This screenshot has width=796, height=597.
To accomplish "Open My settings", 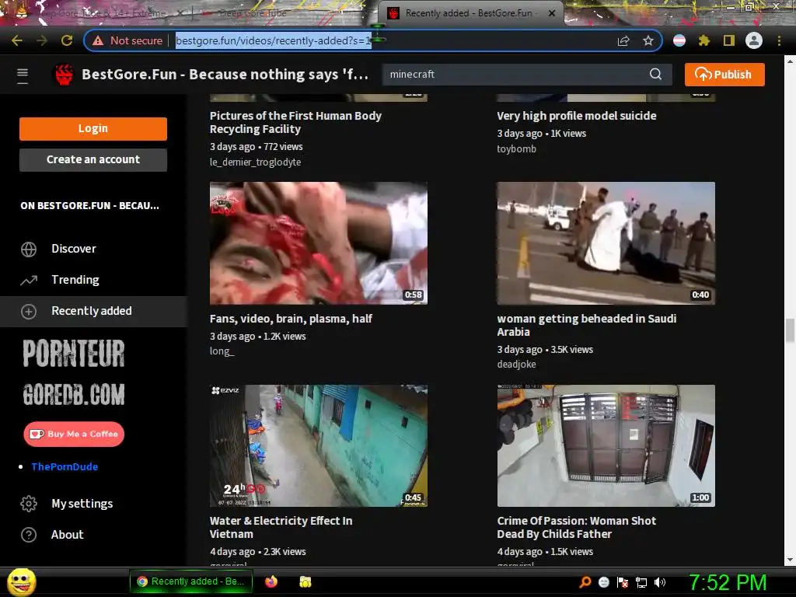I will pos(82,504).
